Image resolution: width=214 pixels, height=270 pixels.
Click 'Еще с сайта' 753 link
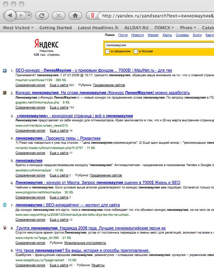click(59, 107)
